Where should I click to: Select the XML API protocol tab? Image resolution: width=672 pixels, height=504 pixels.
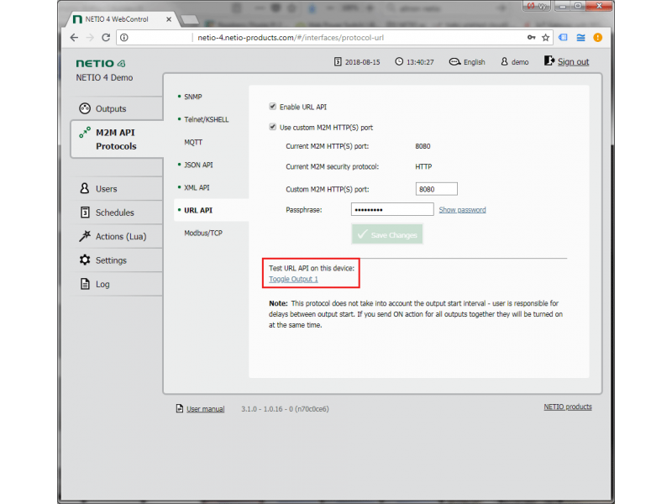tap(197, 187)
